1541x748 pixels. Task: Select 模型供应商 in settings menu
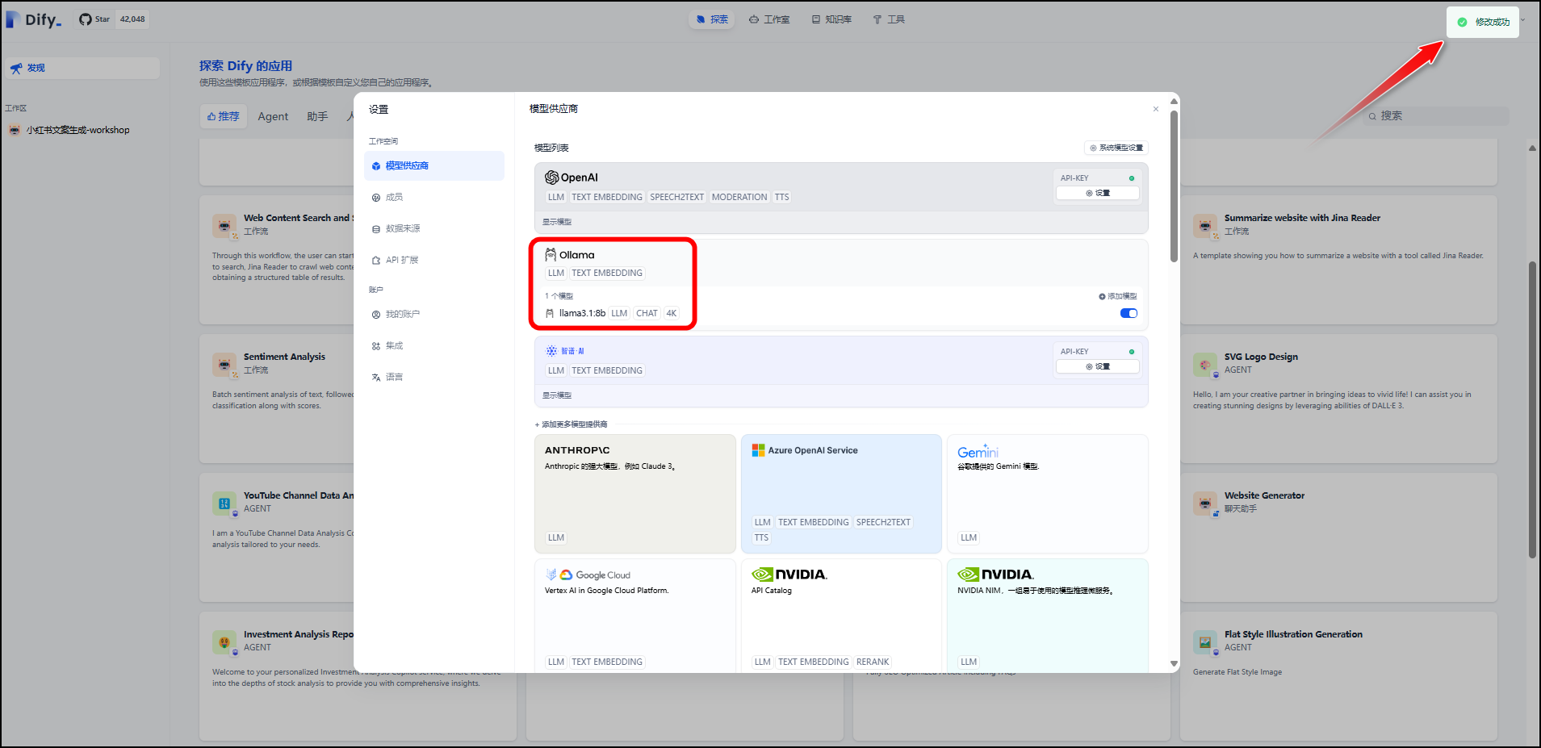click(434, 165)
